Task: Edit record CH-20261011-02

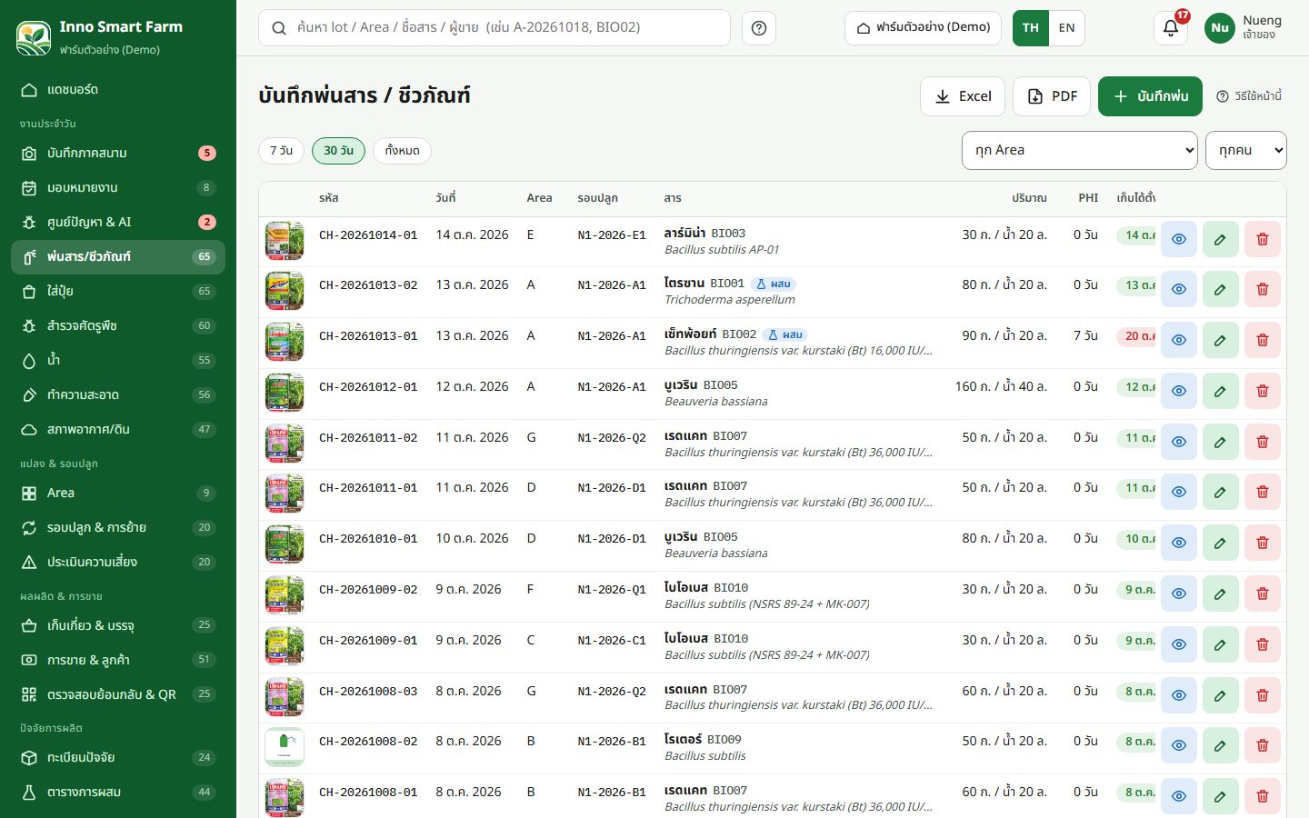Action: pyautogui.click(x=1221, y=442)
